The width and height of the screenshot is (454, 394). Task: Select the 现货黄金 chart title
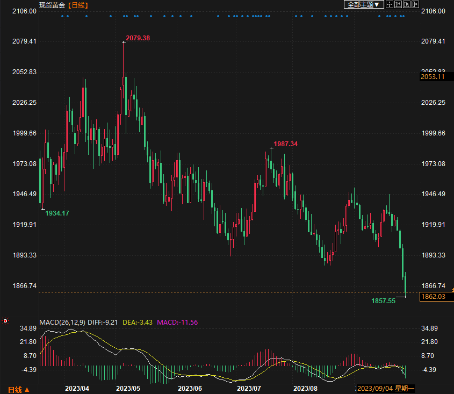52,5
